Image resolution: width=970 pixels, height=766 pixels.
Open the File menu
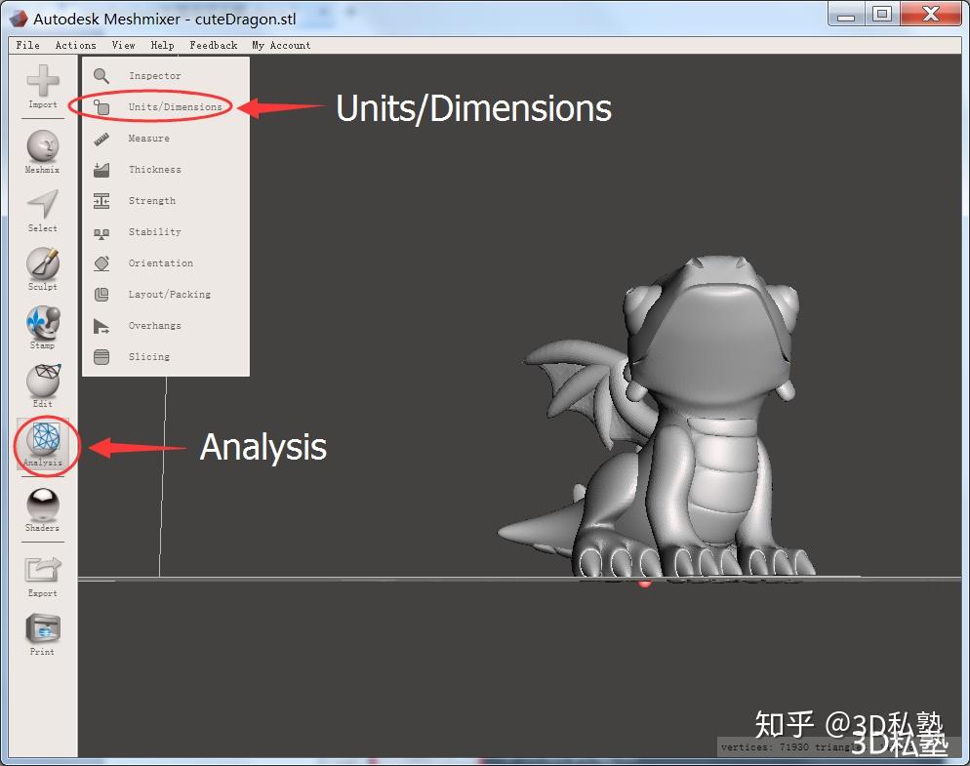28,45
